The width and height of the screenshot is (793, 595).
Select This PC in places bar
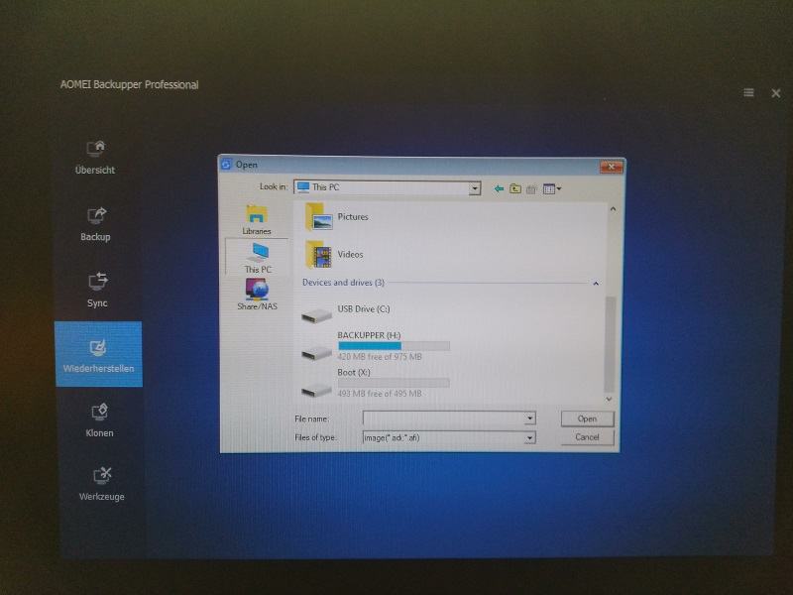[x=258, y=258]
